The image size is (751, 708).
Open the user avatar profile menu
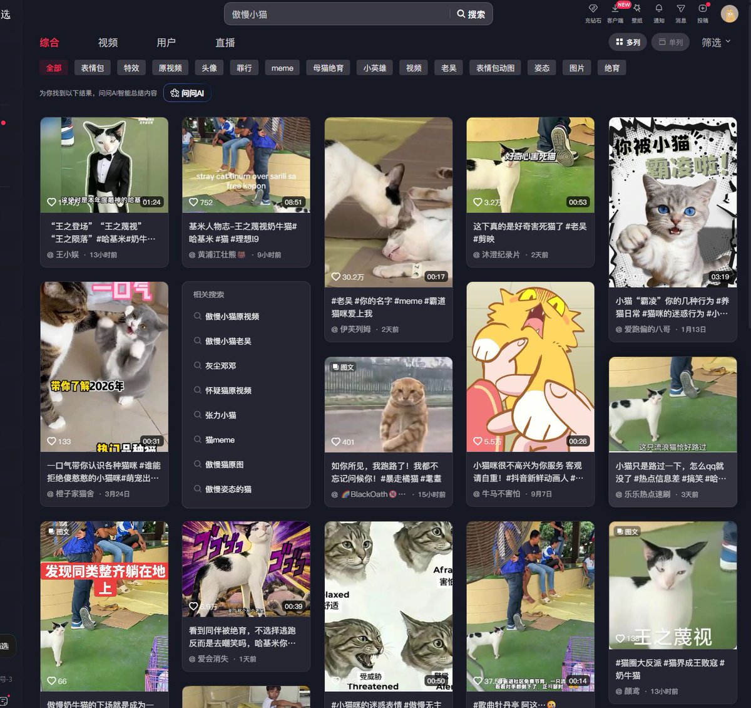click(x=729, y=13)
